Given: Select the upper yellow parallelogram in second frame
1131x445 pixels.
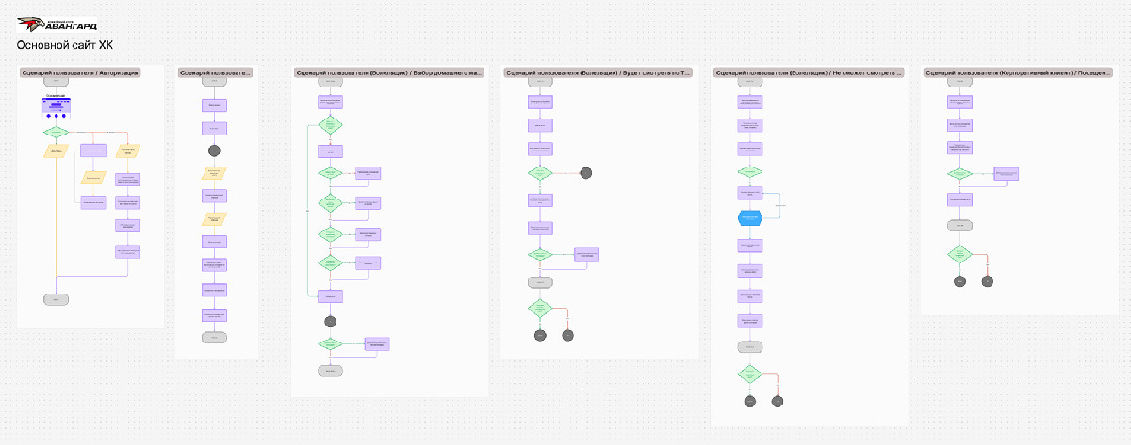Looking at the screenshot, I should pos(214,173).
